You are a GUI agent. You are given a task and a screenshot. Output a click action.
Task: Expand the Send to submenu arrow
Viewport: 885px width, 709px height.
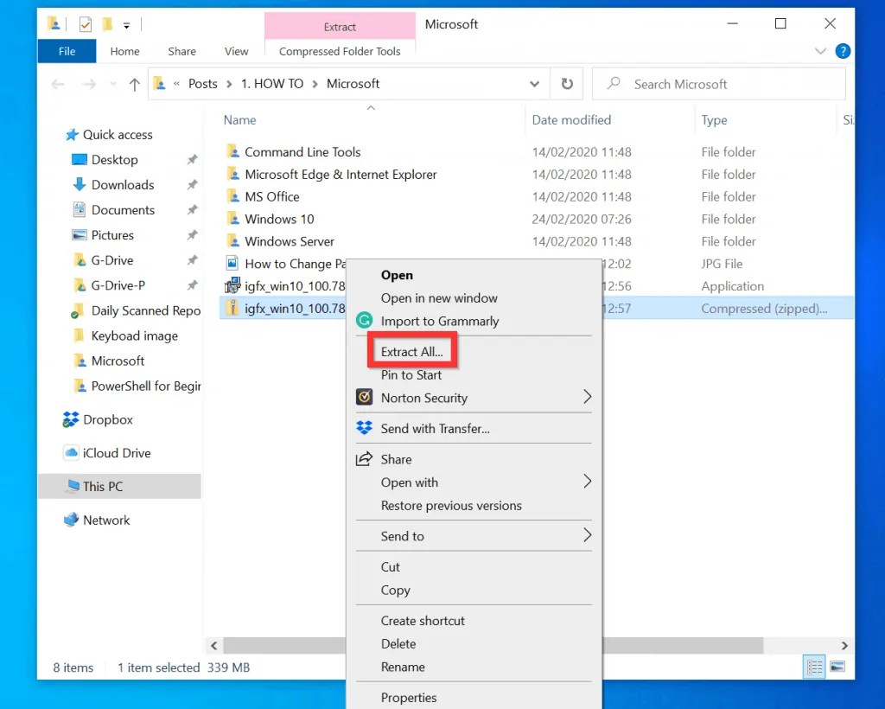coord(587,536)
